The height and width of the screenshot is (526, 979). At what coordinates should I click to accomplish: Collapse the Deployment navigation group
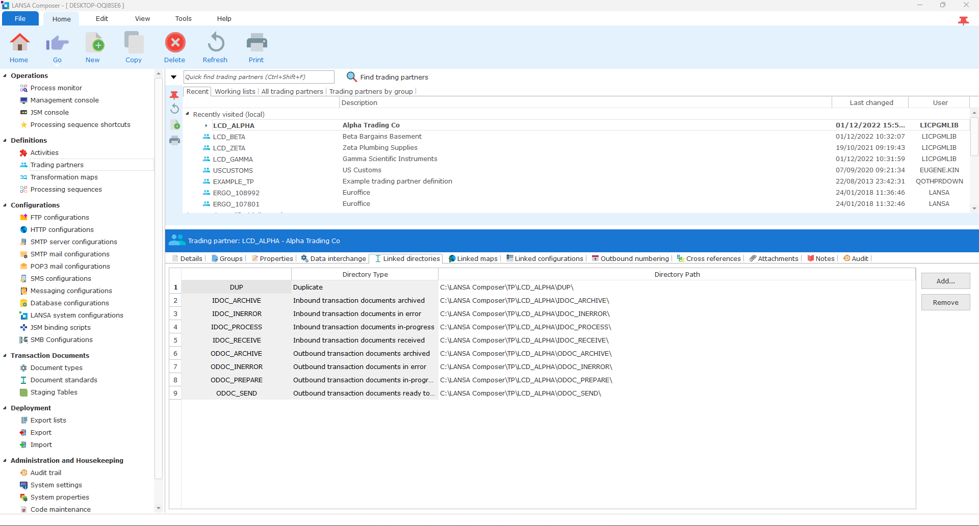click(x=5, y=408)
